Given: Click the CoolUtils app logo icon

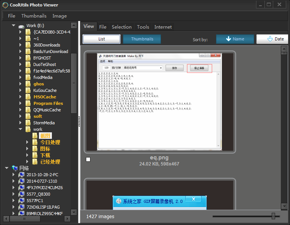Looking at the screenshot, I should click(5, 5).
